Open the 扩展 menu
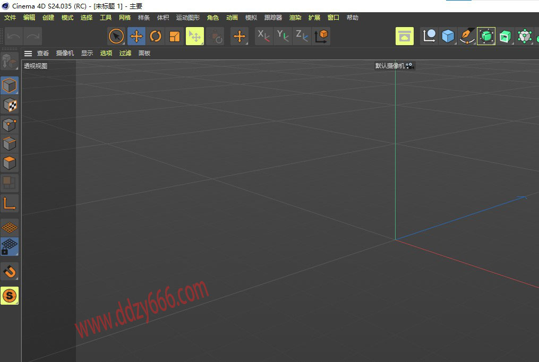Viewport: 539px width, 362px height. pos(314,18)
